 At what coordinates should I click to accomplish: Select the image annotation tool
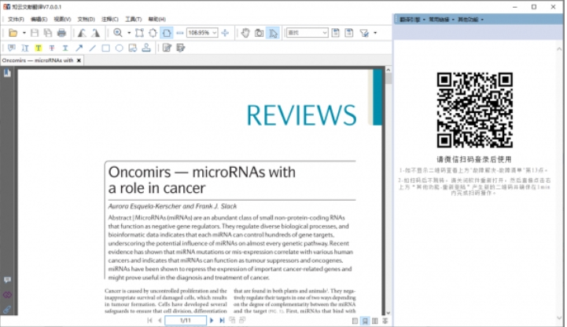pos(133,48)
